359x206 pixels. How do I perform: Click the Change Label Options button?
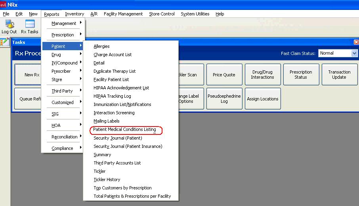(x=191, y=99)
